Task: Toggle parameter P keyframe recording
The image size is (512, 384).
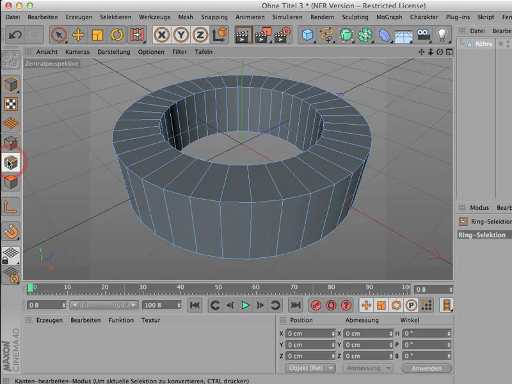Action: (411, 305)
